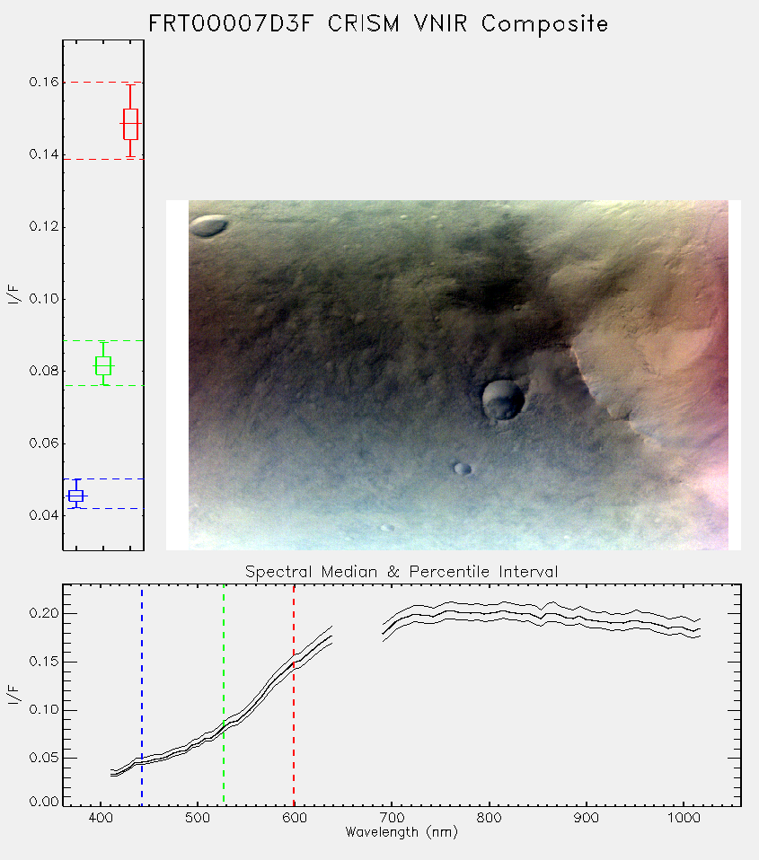The width and height of the screenshot is (759, 860).
Task: Click the blue box plot marker
Action: pos(76,496)
